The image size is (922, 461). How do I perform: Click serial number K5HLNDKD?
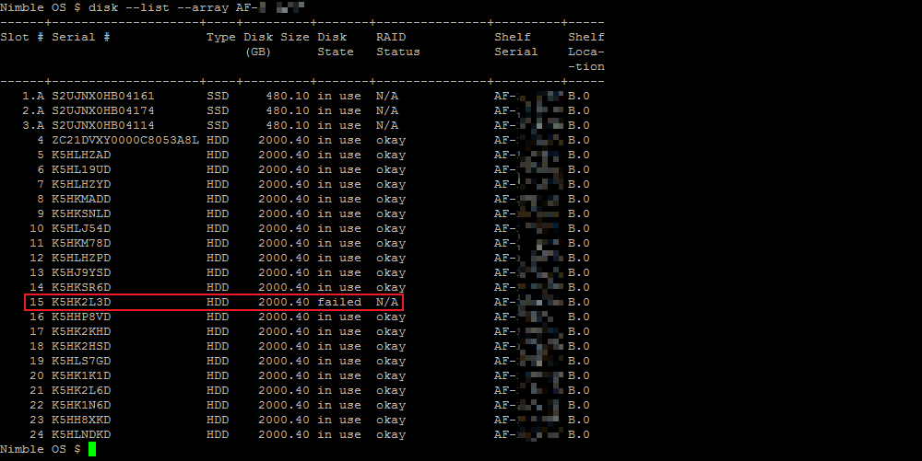(81, 434)
